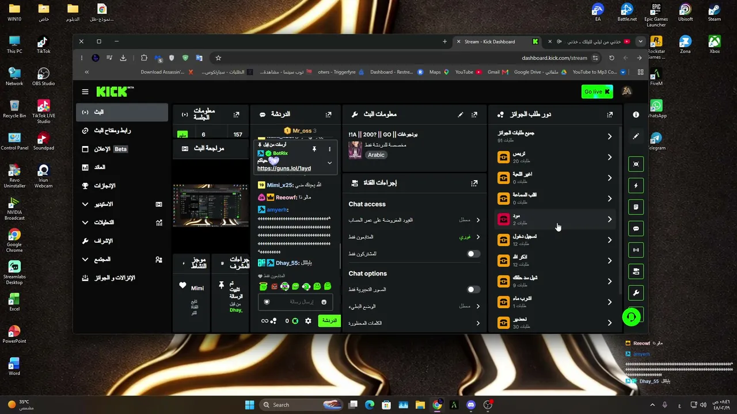Open account age restriction setting arrow
This screenshot has height=414, width=737.
478,220
